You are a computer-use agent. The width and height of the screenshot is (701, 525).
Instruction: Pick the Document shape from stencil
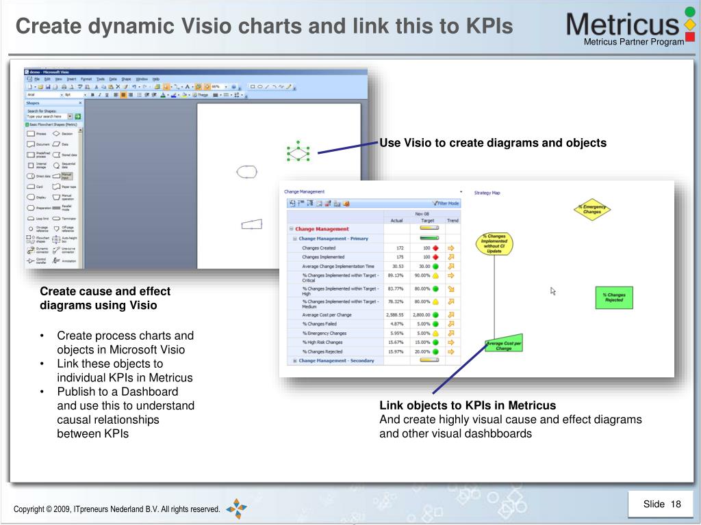click(x=38, y=144)
